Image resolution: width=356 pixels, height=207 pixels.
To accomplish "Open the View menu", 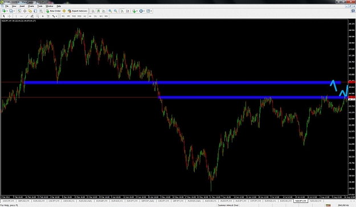I will coord(14,6).
